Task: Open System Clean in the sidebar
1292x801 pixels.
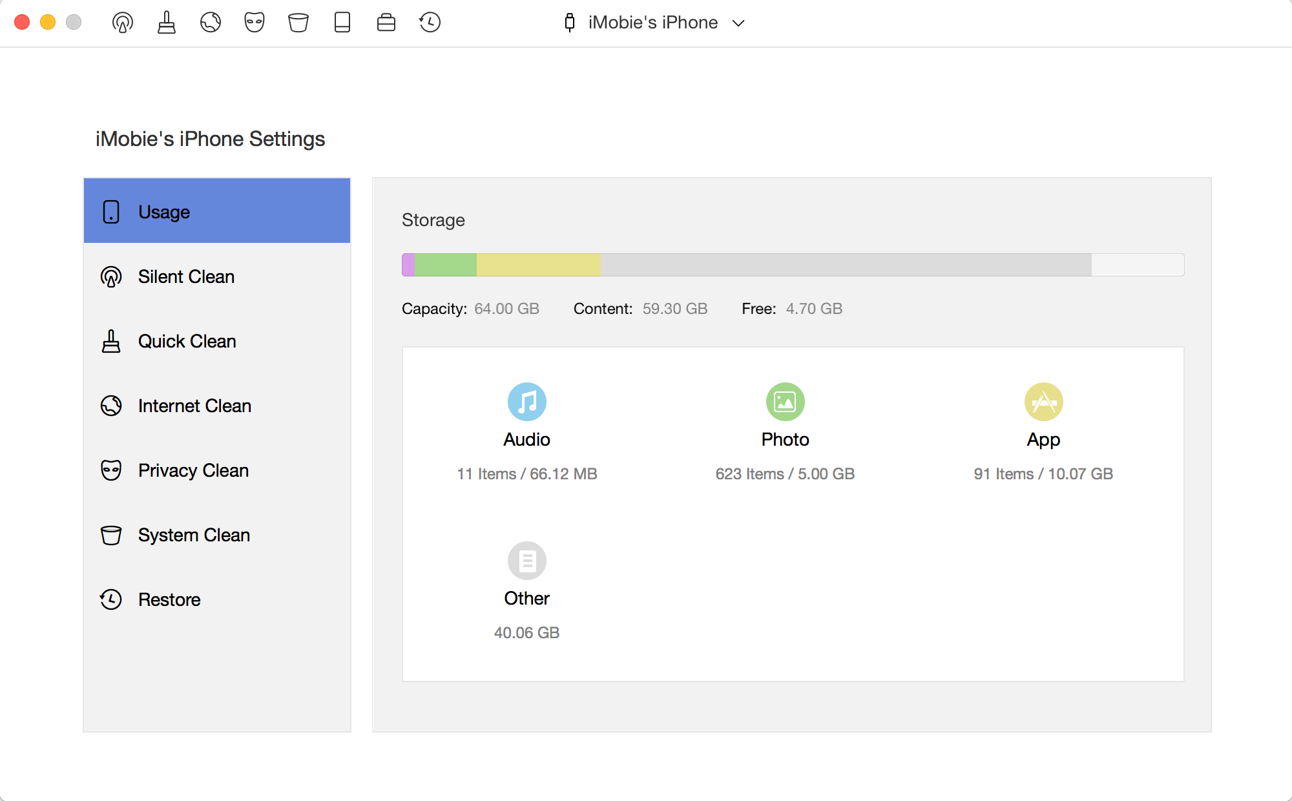Action: click(217, 535)
